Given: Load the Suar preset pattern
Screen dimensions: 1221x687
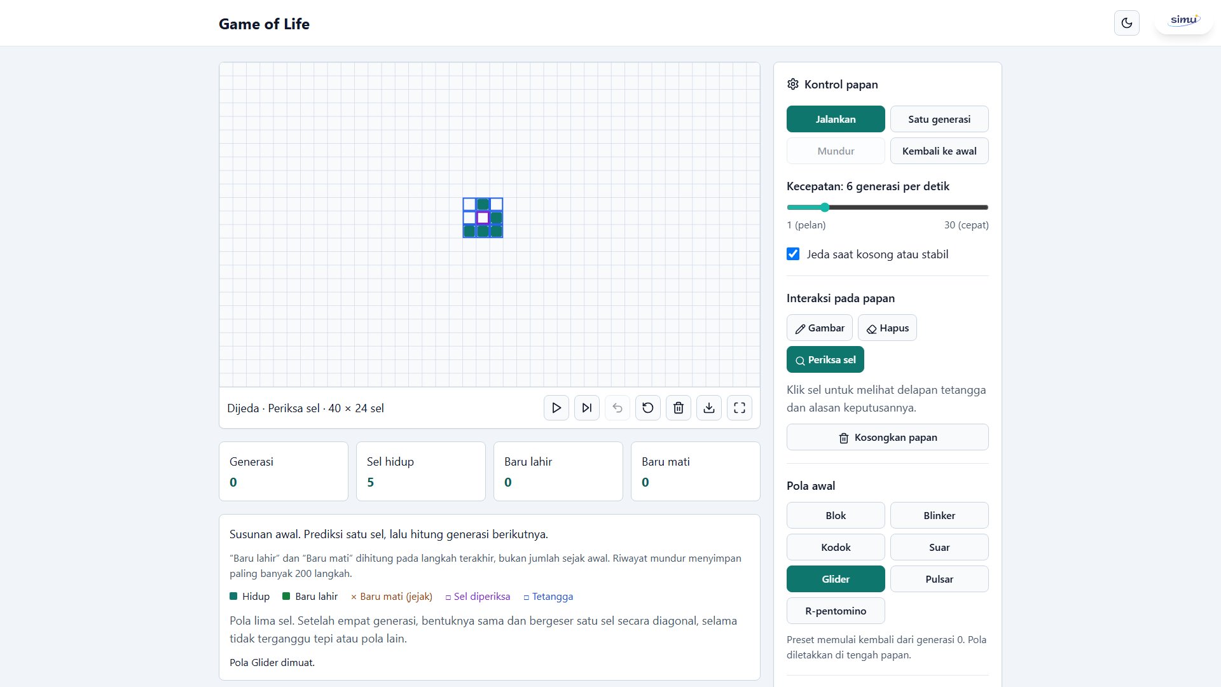Looking at the screenshot, I should 939,547.
